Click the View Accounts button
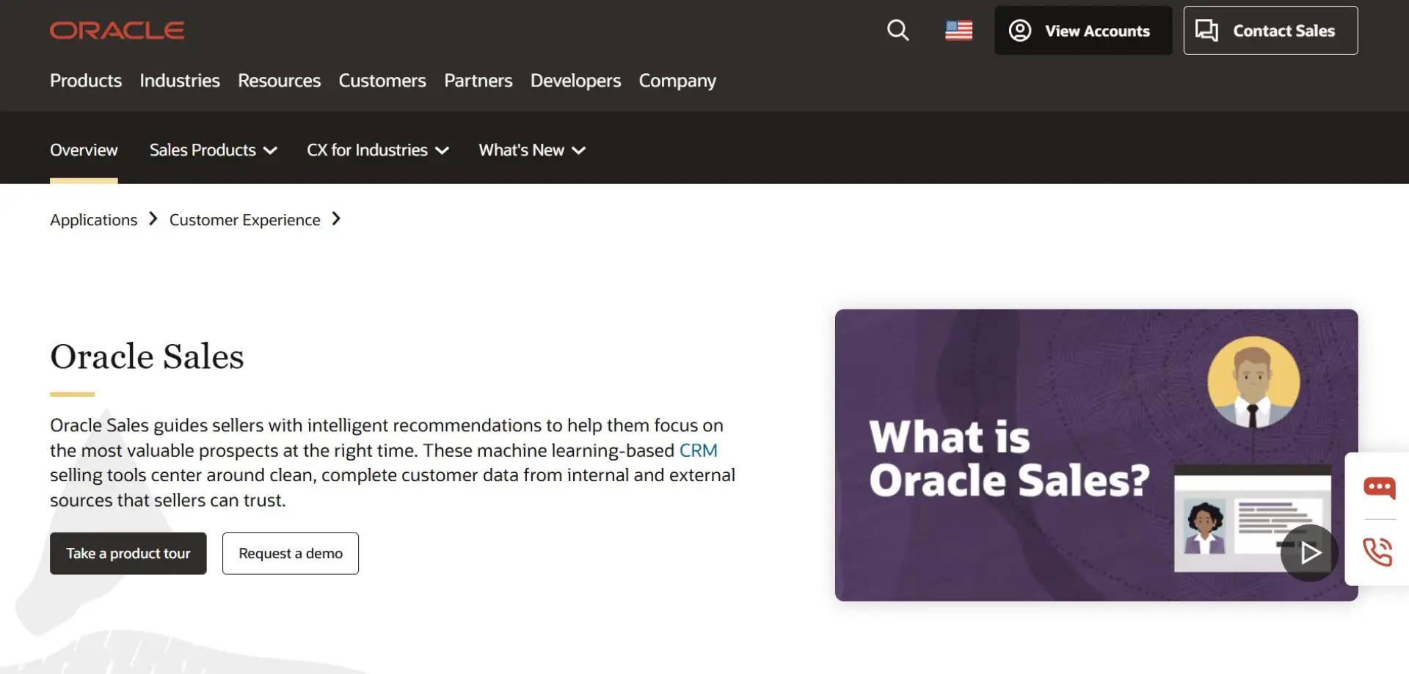The height and width of the screenshot is (674, 1409). (1082, 30)
